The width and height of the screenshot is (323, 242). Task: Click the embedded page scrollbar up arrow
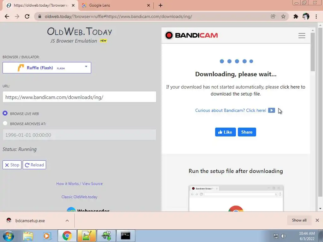313,30
